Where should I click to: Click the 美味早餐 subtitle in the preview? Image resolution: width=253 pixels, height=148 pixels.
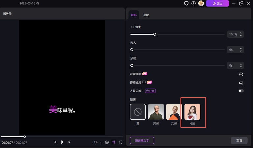pos(62,110)
